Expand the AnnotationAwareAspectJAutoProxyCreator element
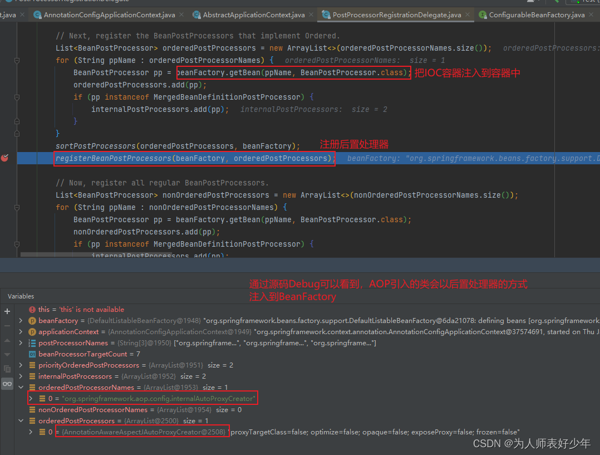Image resolution: width=600 pixels, height=455 pixels. 31,432
